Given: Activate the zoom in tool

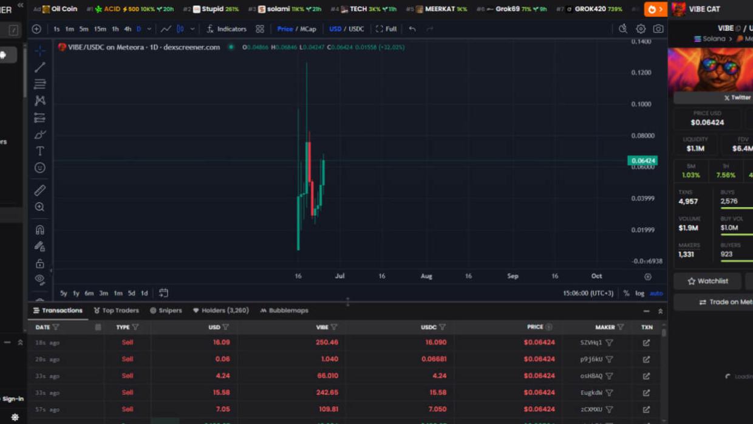Looking at the screenshot, I should 40,207.
